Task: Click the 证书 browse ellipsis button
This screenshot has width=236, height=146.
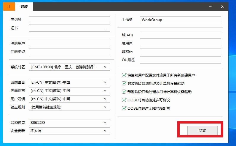Action: coord(105,28)
